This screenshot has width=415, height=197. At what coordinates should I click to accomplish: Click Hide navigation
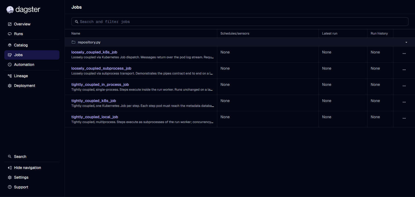32,168
